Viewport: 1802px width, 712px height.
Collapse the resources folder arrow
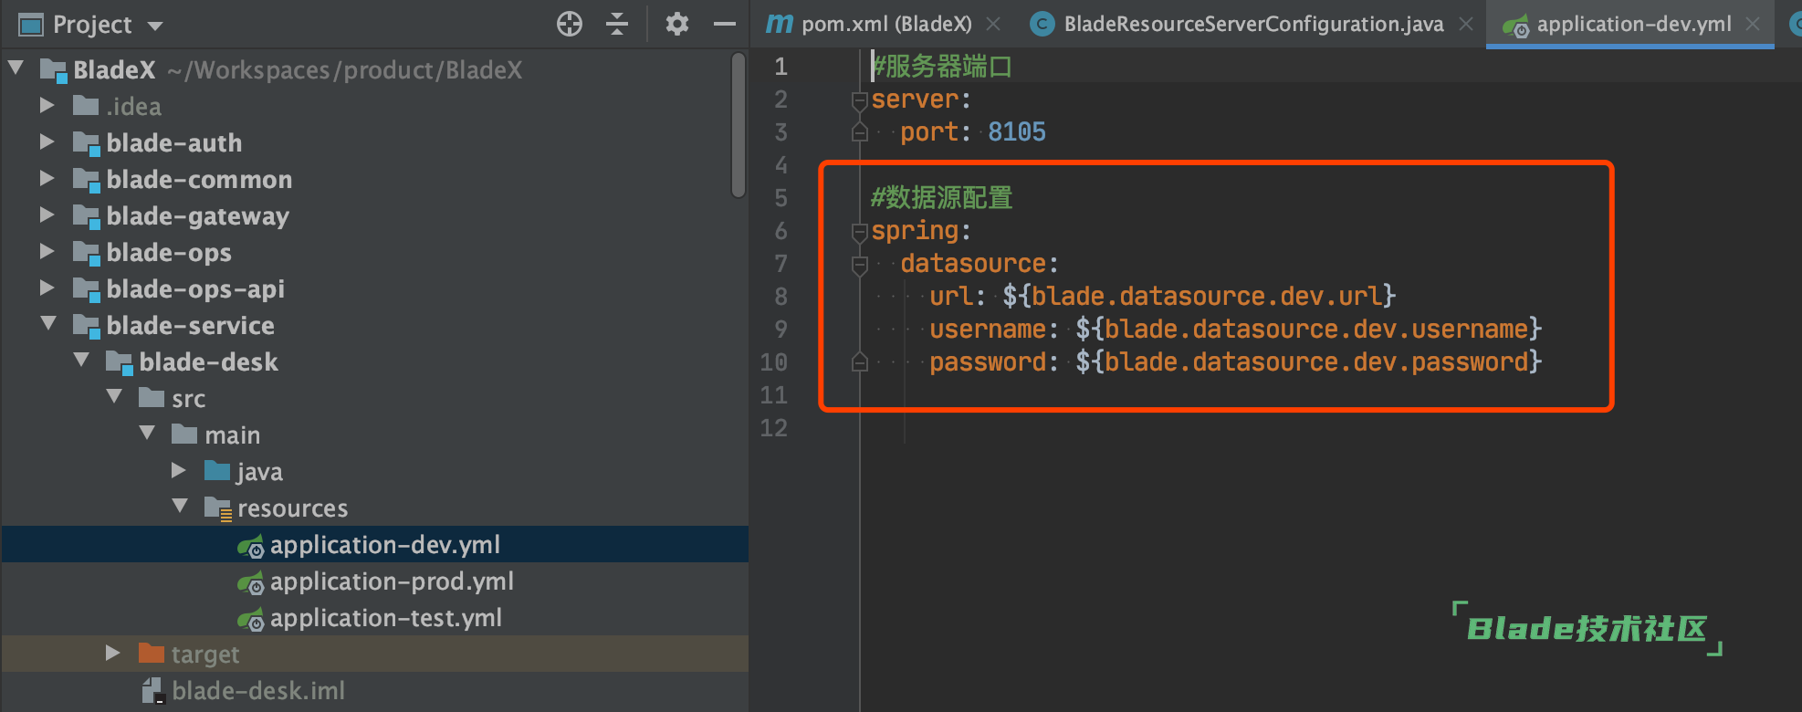tap(181, 507)
